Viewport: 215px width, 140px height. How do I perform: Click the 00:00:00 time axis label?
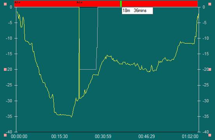tap(19, 136)
